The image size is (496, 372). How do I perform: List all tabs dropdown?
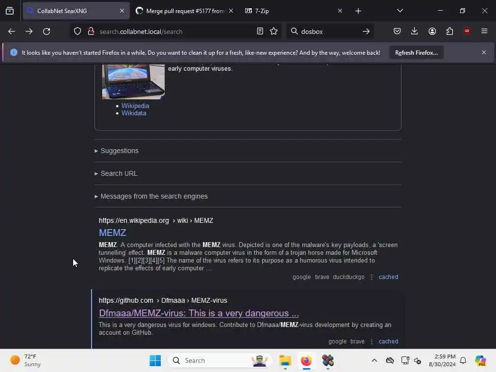click(400, 11)
